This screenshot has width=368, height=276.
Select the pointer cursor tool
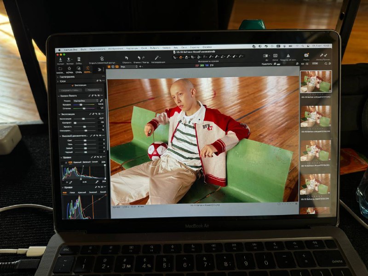[x=175, y=57]
